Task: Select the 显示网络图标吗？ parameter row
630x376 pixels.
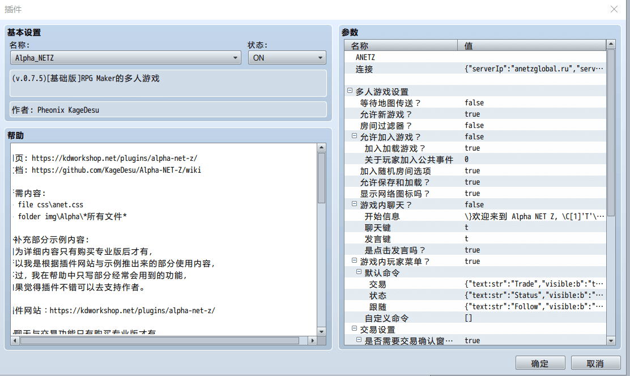Action: pos(475,193)
